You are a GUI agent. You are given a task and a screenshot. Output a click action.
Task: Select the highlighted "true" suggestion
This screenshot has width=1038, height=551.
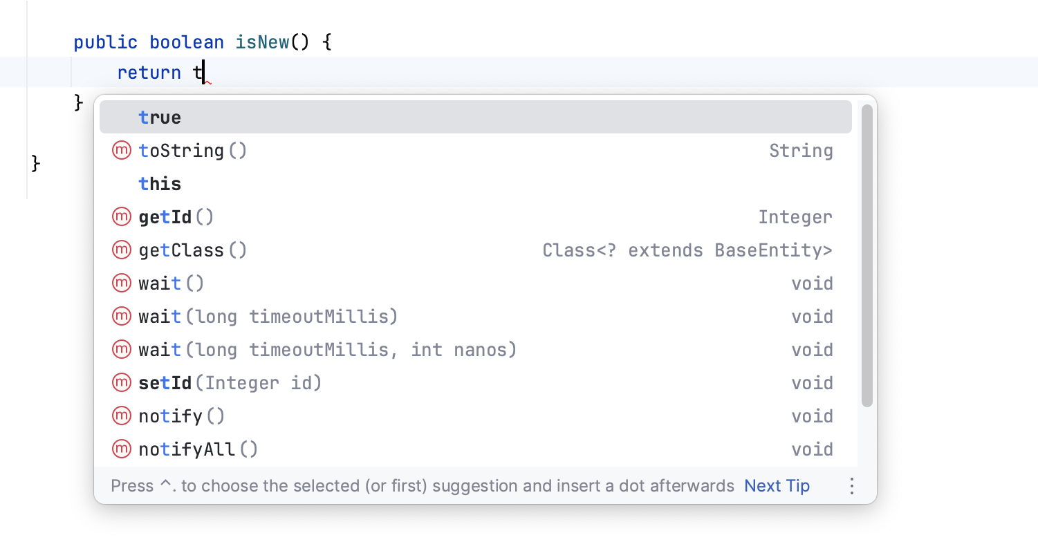click(159, 117)
